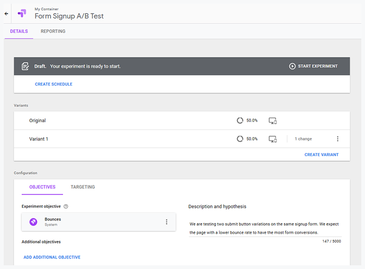Click the play icon beside Start Experiment
The width and height of the screenshot is (365, 269).
[x=292, y=66]
